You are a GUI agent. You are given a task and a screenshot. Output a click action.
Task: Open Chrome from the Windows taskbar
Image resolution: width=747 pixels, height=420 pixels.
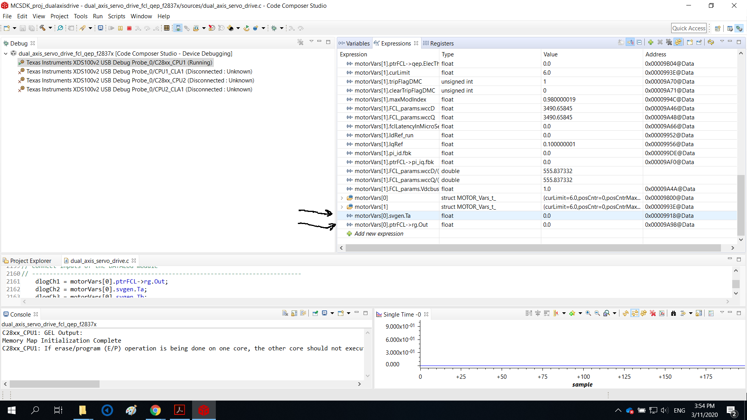click(x=155, y=410)
